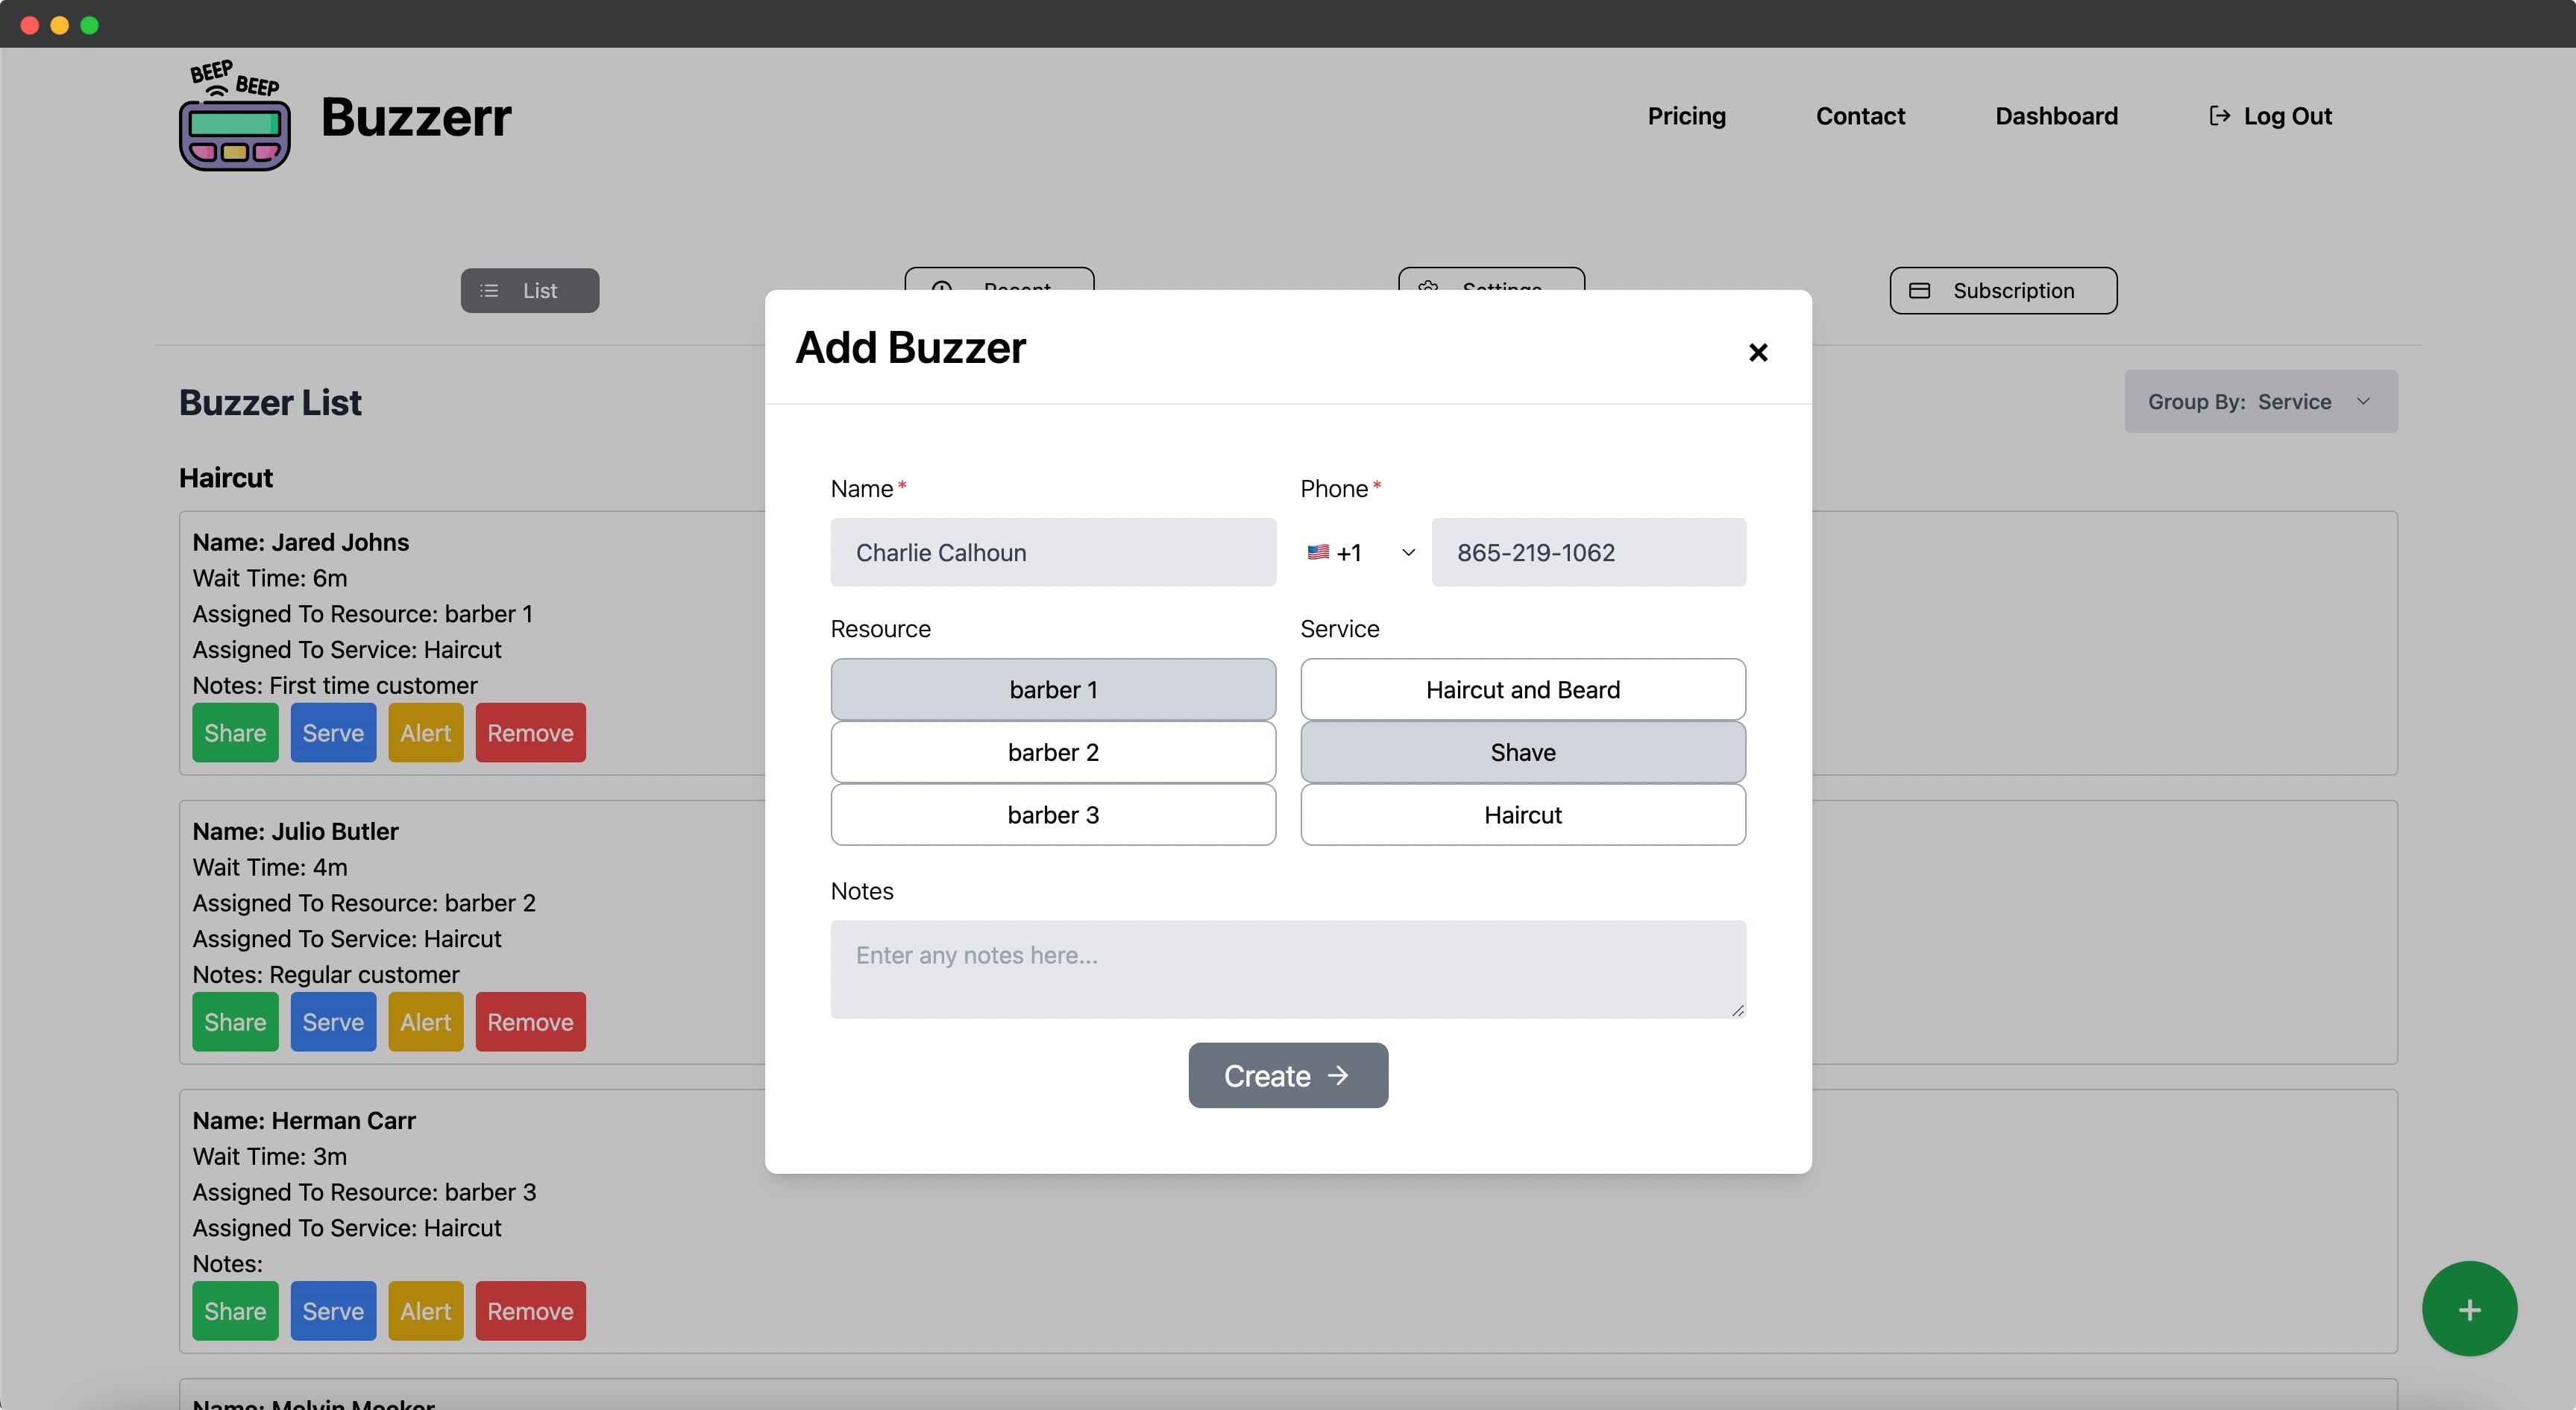Select barber 2 as the resource

click(1052, 751)
